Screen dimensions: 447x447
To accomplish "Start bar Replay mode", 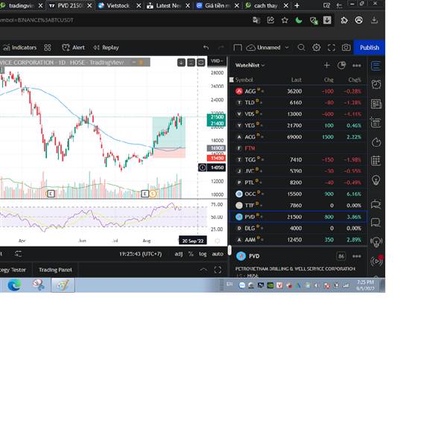I will [x=106, y=48].
